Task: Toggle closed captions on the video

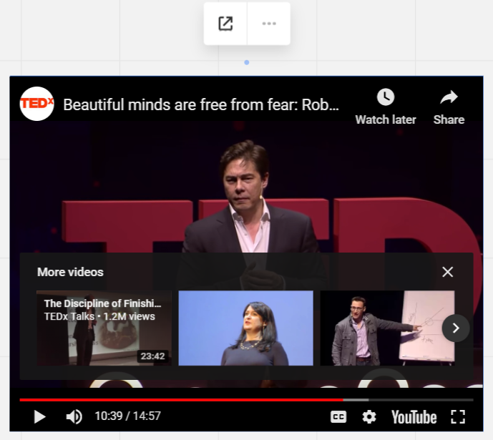Action: 338,416
